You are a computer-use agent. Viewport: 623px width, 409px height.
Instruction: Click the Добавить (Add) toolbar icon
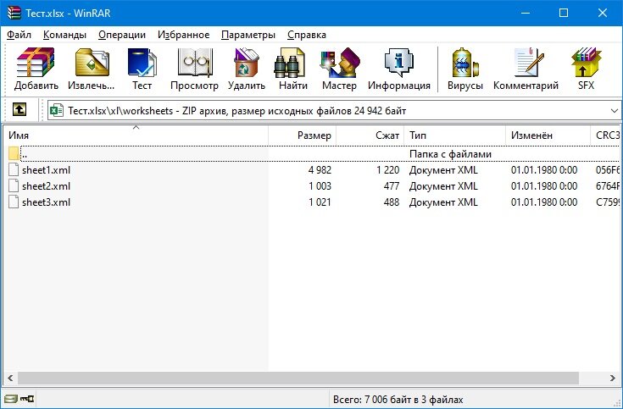36,63
